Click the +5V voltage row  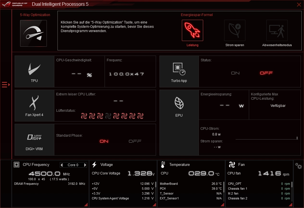coord(123,189)
